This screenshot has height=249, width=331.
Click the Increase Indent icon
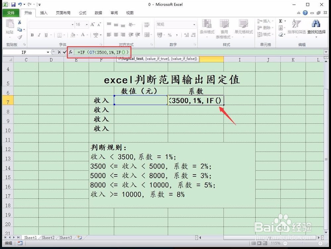pyautogui.click(x=138, y=35)
